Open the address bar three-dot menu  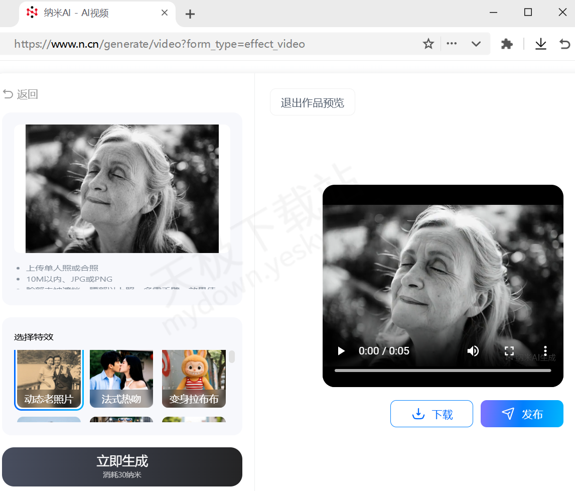coord(452,44)
